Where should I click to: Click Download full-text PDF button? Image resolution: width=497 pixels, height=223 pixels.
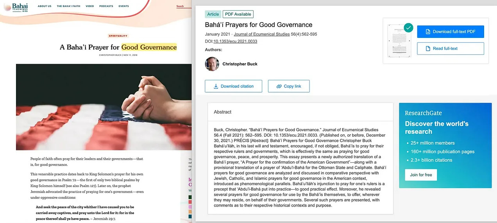(451, 32)
